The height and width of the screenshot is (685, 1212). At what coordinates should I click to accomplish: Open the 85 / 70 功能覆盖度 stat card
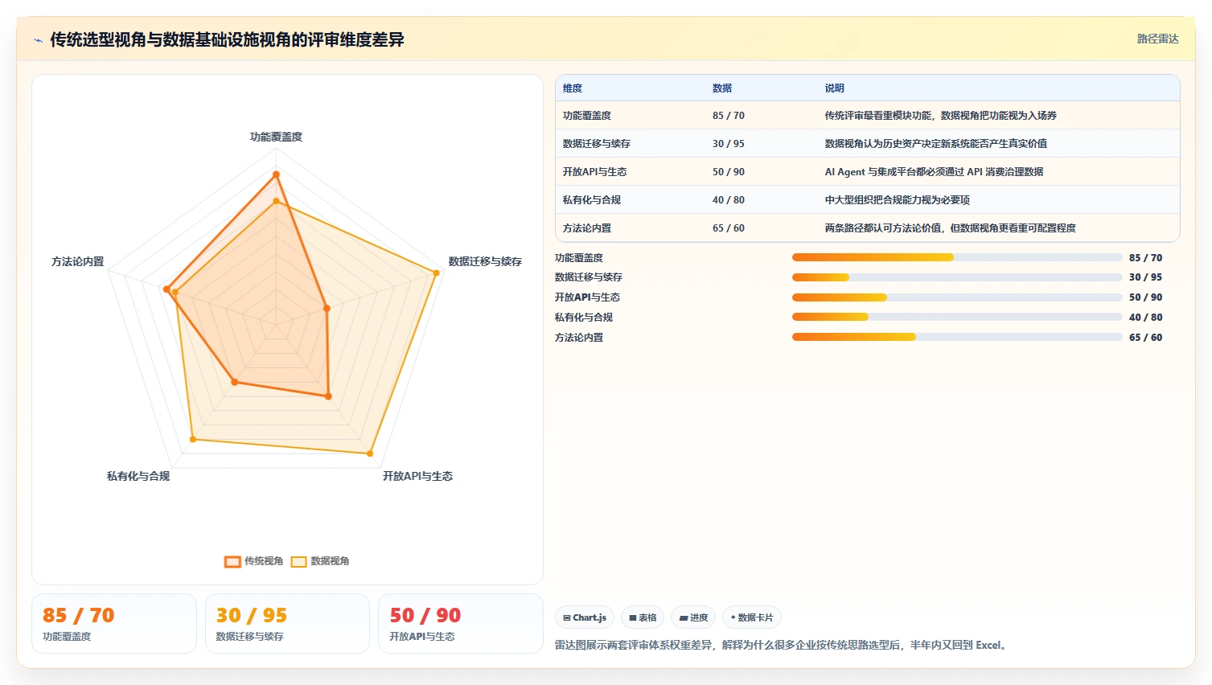pyautogui.click(x=114, y=624)
